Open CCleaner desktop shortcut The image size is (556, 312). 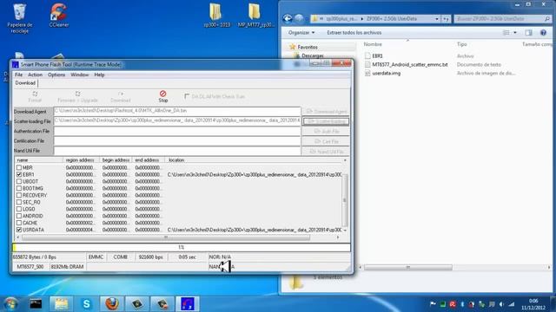click(x=58, y=15)
